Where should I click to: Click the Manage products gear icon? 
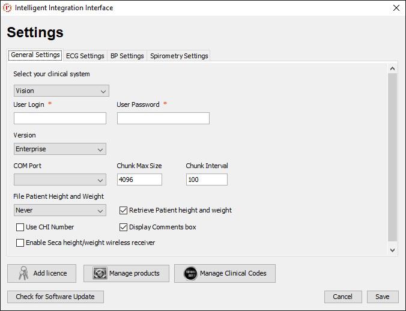tap(100, 273)
